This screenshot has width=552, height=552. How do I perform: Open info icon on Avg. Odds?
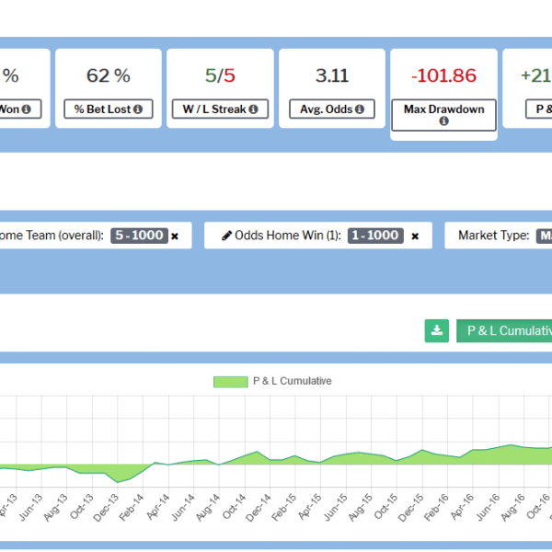click(360, 109)
